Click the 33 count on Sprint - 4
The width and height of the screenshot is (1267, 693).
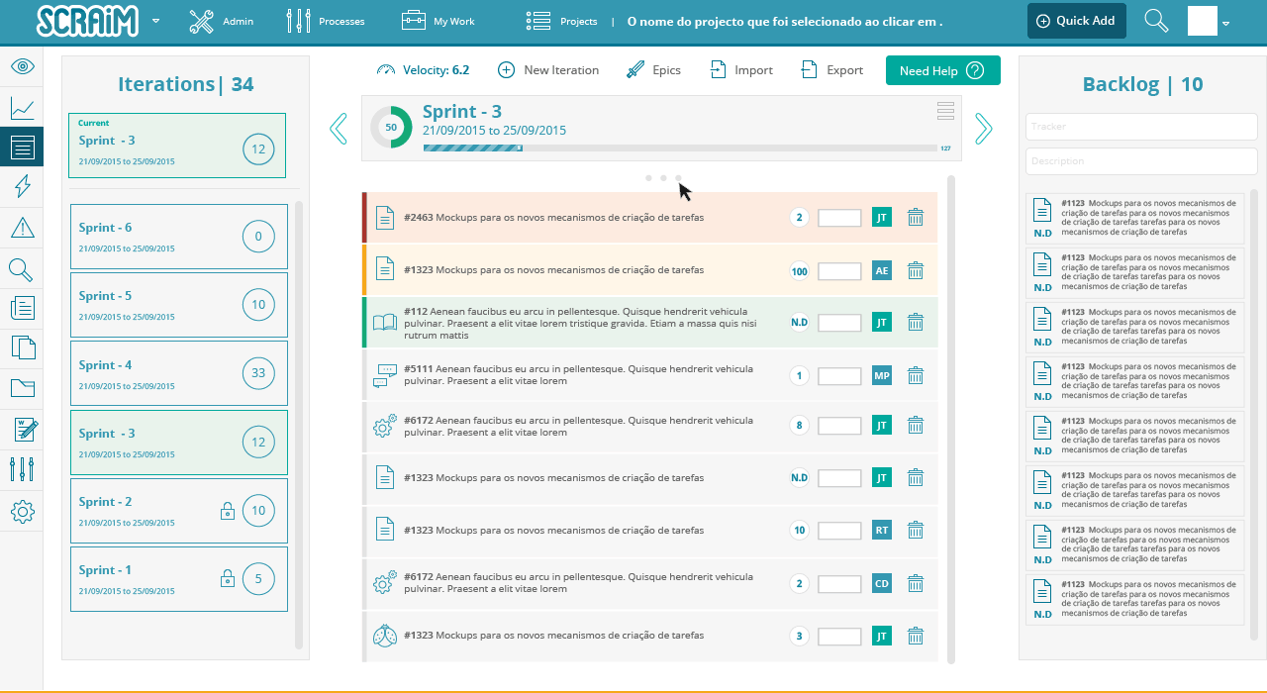point(258,373)
